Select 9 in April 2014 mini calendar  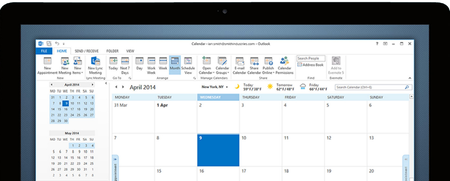66,103
